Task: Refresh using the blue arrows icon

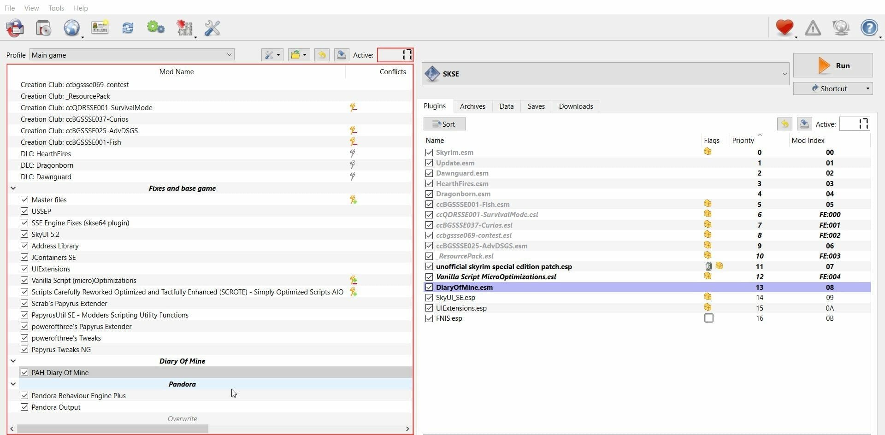Action: click(x=128, y=28)
